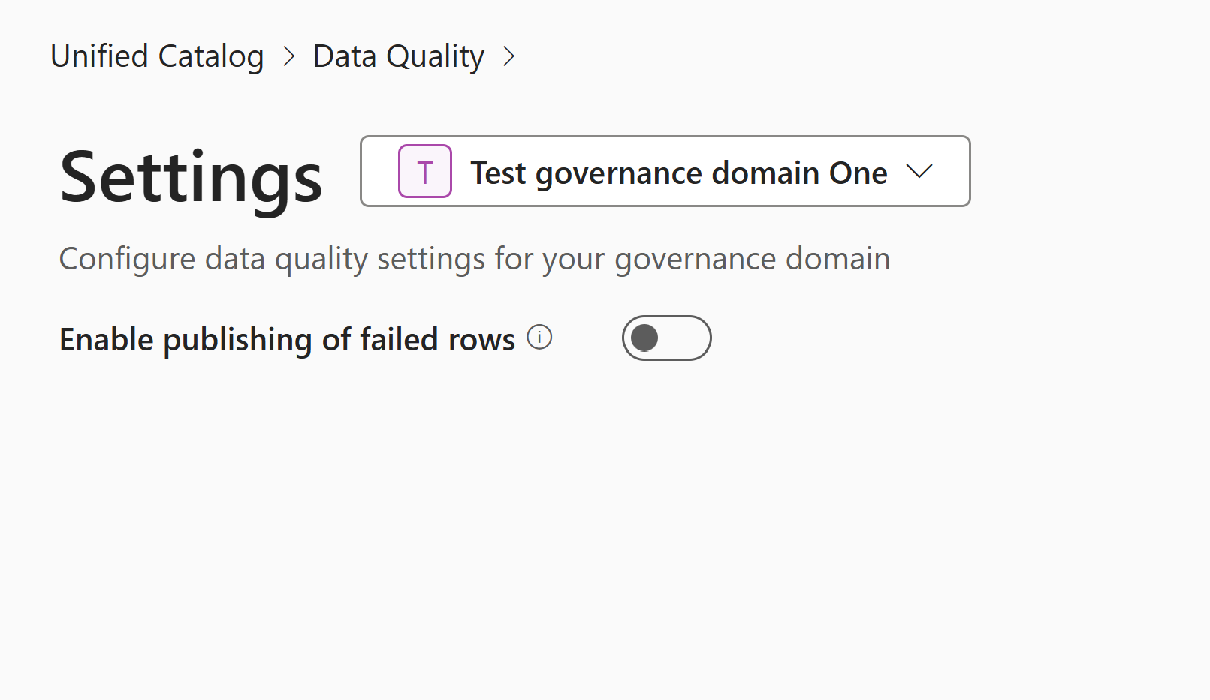Select the Test governance domain avatar

(x=425, y=171)
